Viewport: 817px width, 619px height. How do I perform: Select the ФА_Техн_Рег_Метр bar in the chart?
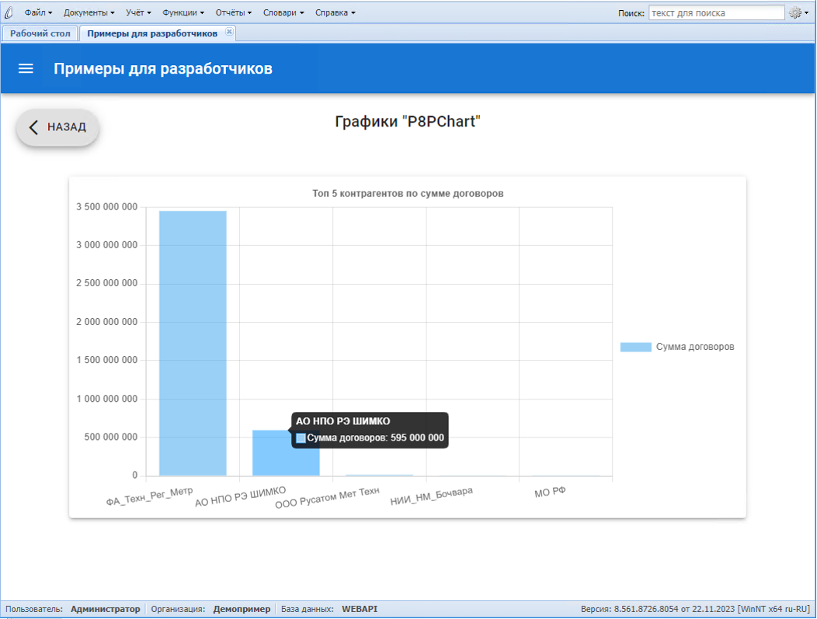click(192, 341)
